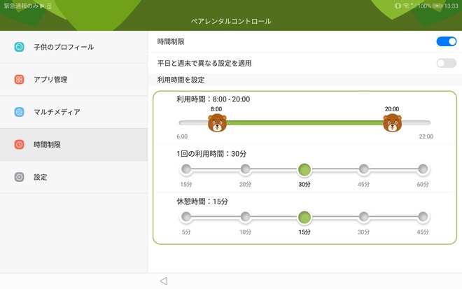Click the 22:00 slider maximum label
This screenshot has height=289, width=462.
click(x=426, y=136)
